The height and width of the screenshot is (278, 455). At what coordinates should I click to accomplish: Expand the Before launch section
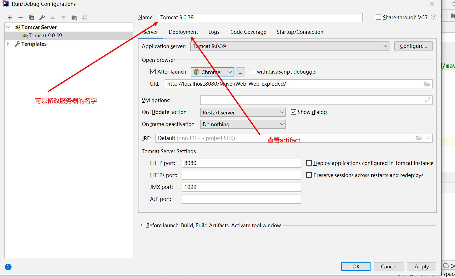142,225
